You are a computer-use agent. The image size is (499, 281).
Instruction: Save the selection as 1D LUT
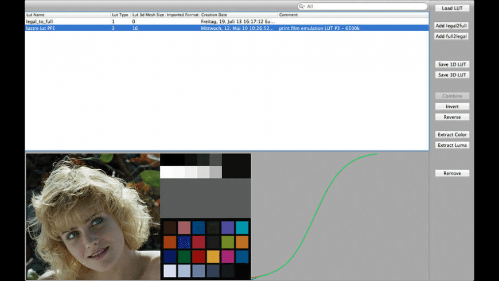click(452, 64)
